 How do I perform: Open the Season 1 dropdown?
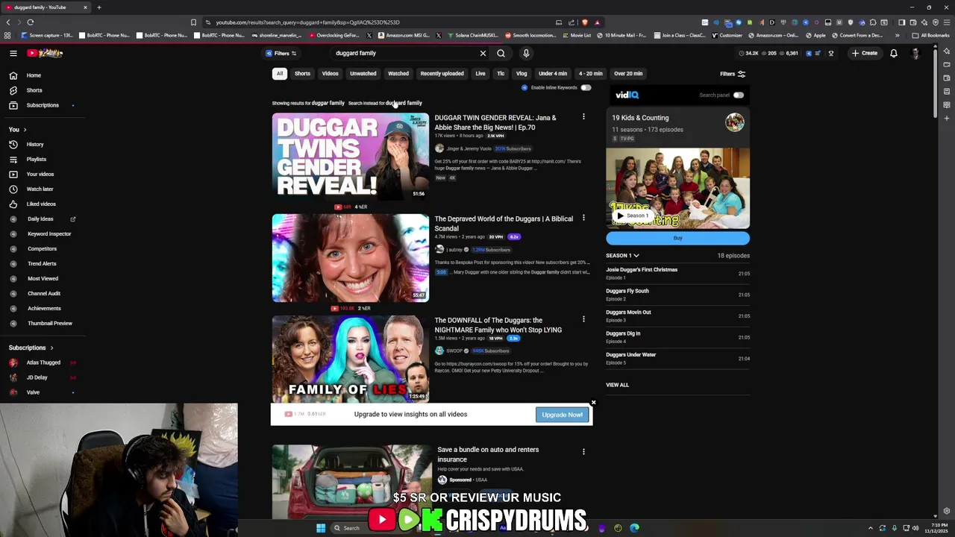tap(622, 255)
